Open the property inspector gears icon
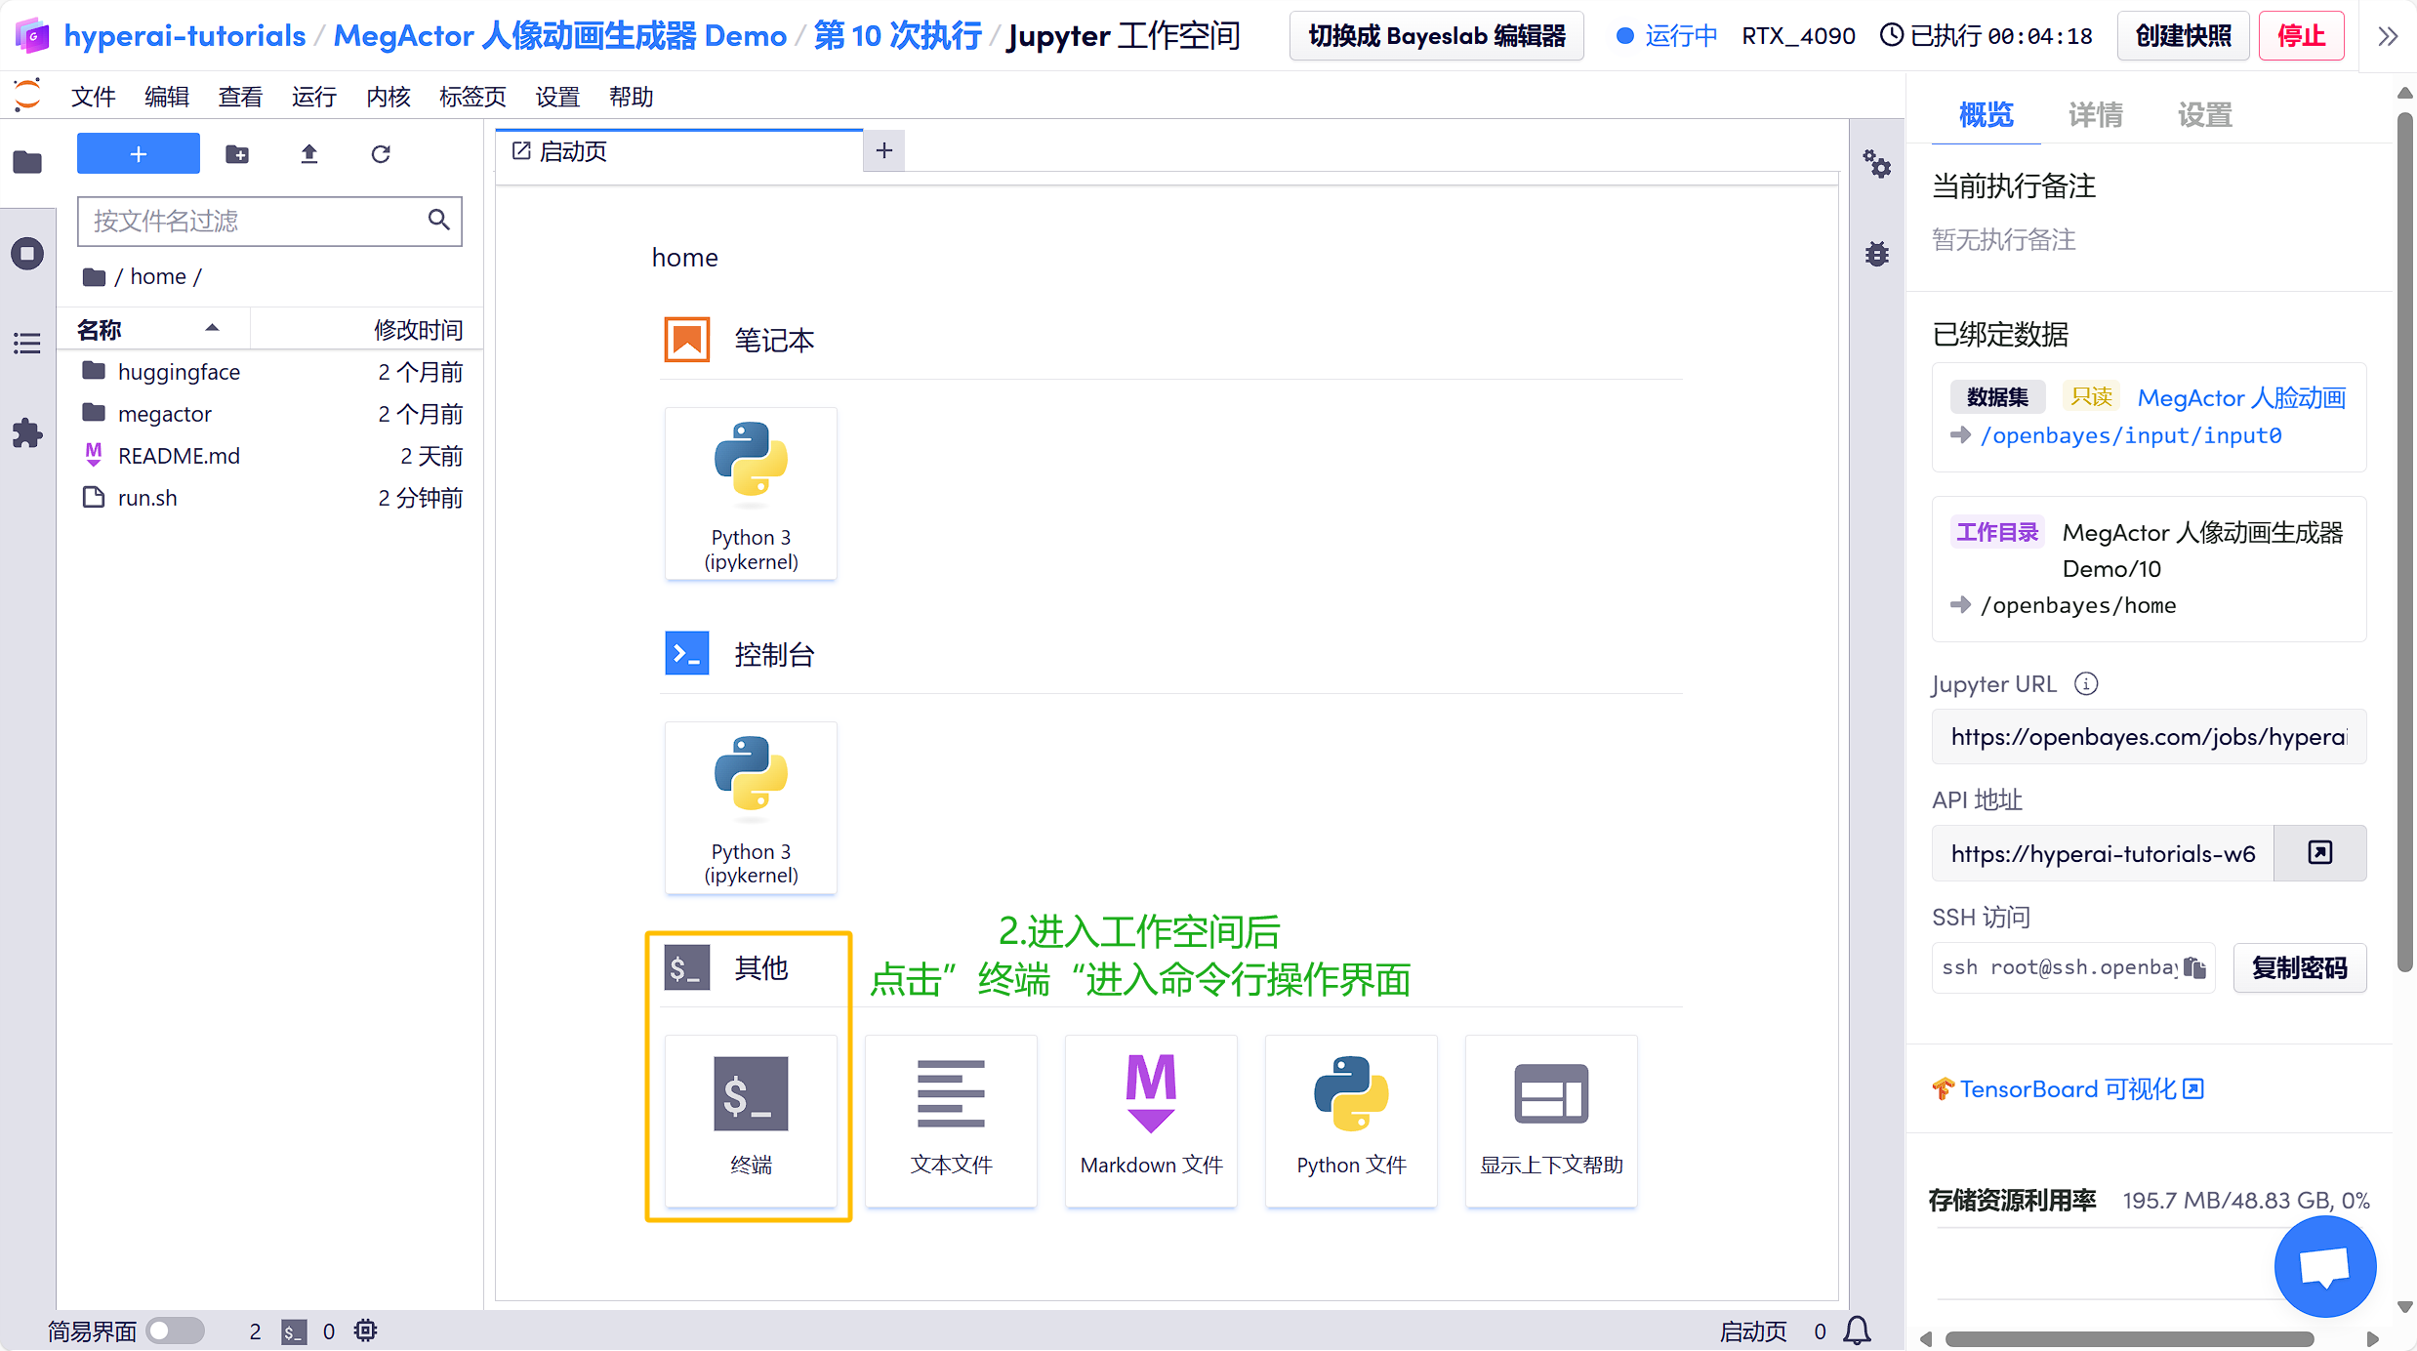Screen dimensions: 2417x1351 pos(1876,164)
